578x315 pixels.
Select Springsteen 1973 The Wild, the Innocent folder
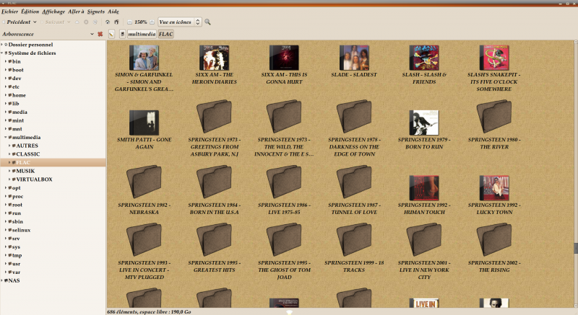click(284, 117)
